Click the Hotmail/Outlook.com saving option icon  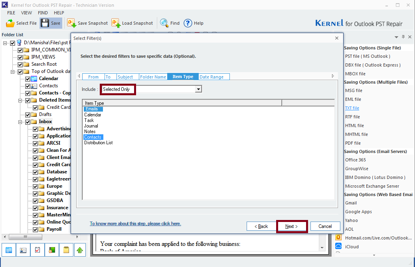tap(338, 238)
